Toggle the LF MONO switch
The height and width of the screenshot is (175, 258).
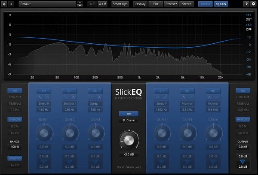15,158
